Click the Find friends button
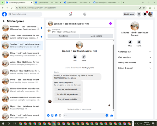The width and height of the screenshot is (157, 126). 129,14
